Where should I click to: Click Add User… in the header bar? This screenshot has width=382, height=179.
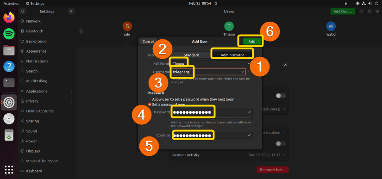click(x=343, y=12)
